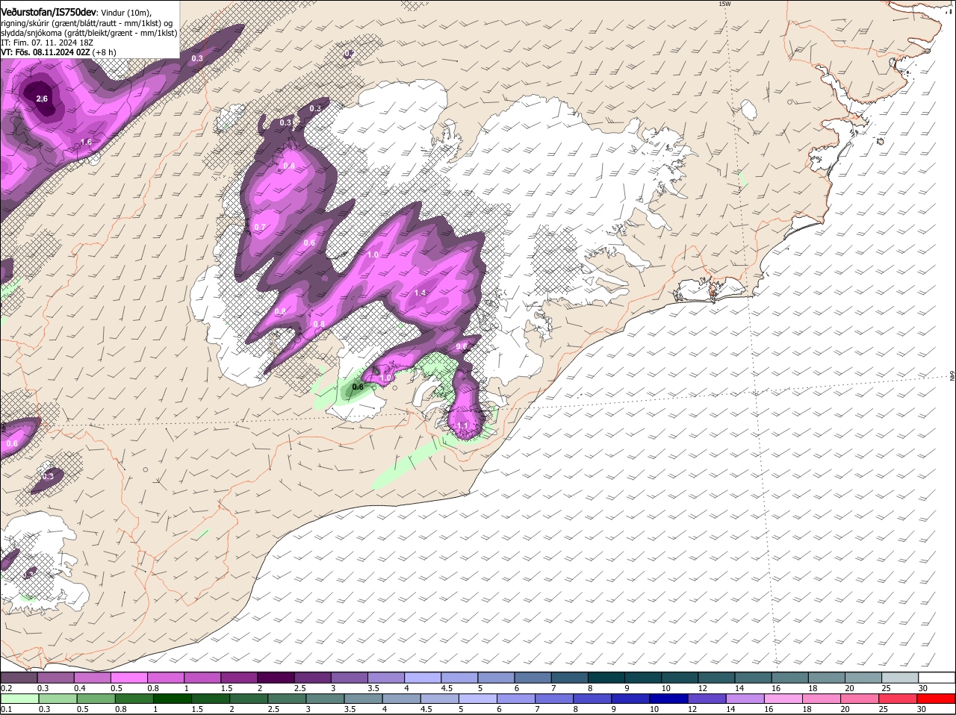Pick the 14 swatch in the upper legend row
The height and width of the screenshot is (715, 956).
tap(754, 677)
